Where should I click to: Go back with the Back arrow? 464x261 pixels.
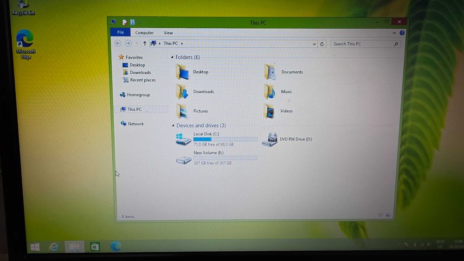[x=118, y=44]
